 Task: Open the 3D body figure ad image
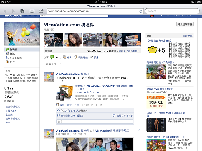click(x=156, y=125)
